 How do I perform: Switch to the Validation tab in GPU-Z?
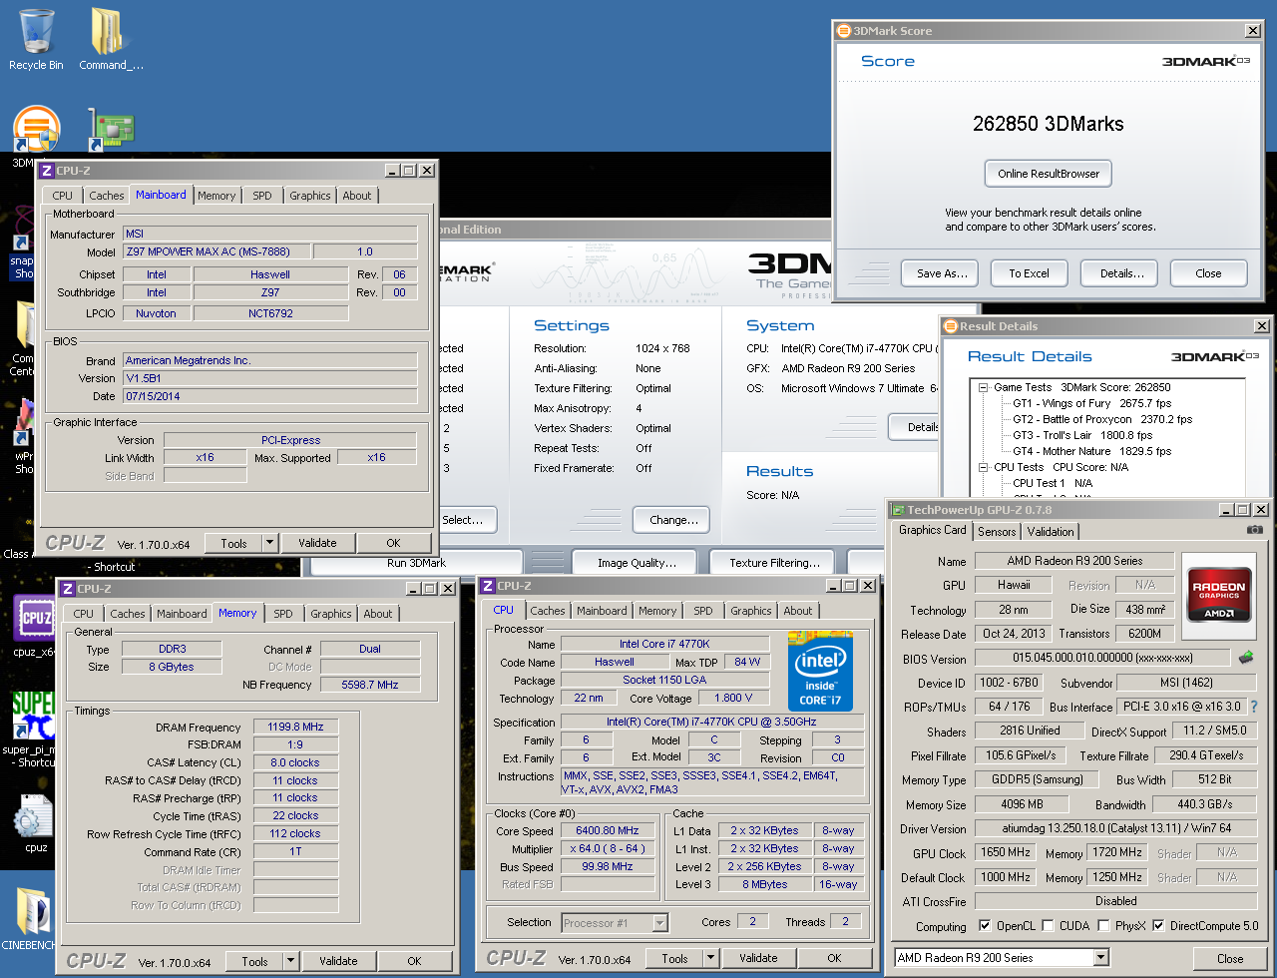pos(1051,532)
